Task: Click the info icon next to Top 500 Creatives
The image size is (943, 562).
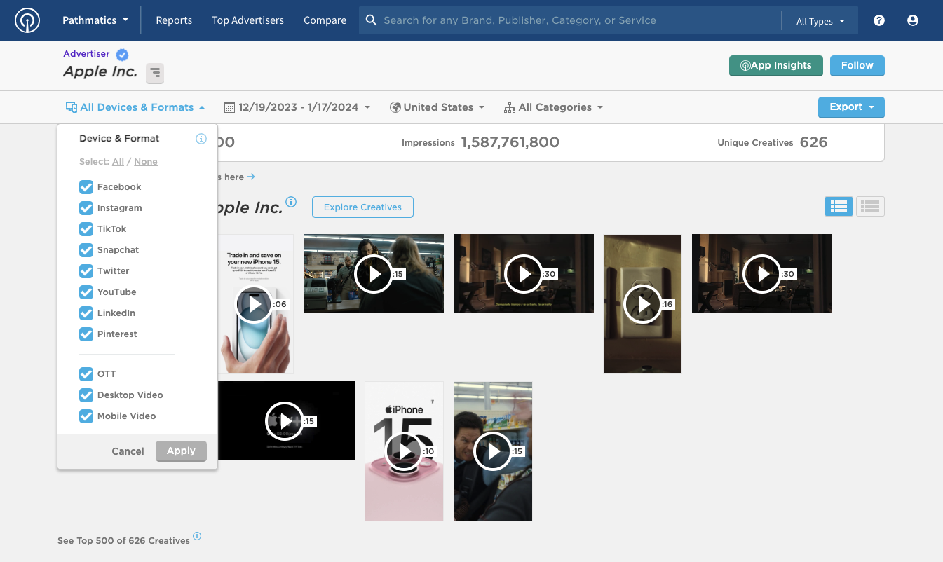Action: tap(197, 537)
